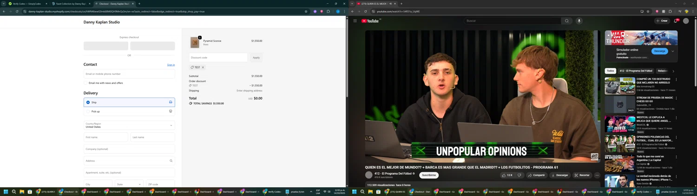Image resolution: width=697 pixels, height=196 pixels.
Task: Reload the YouTube page
Action: click(365, 12)
